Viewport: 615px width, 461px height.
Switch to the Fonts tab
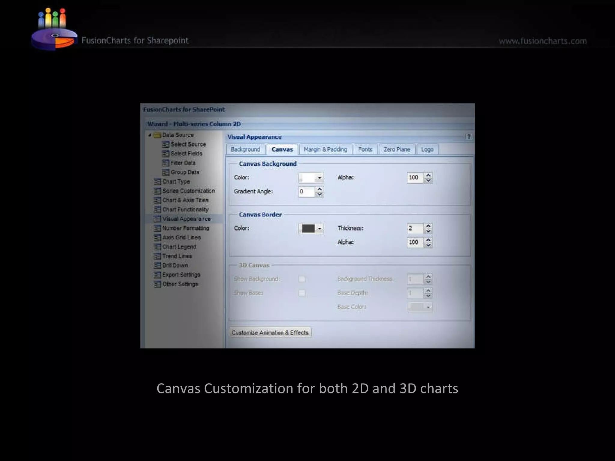(365, 149)
